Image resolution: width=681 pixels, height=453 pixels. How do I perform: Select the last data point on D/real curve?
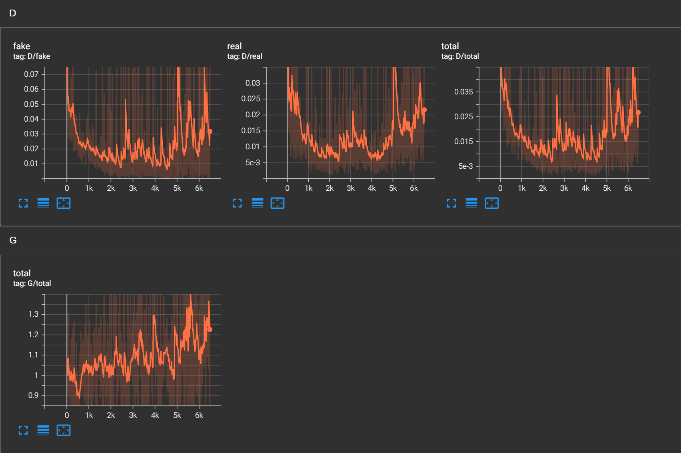click(x=424, y=110)
